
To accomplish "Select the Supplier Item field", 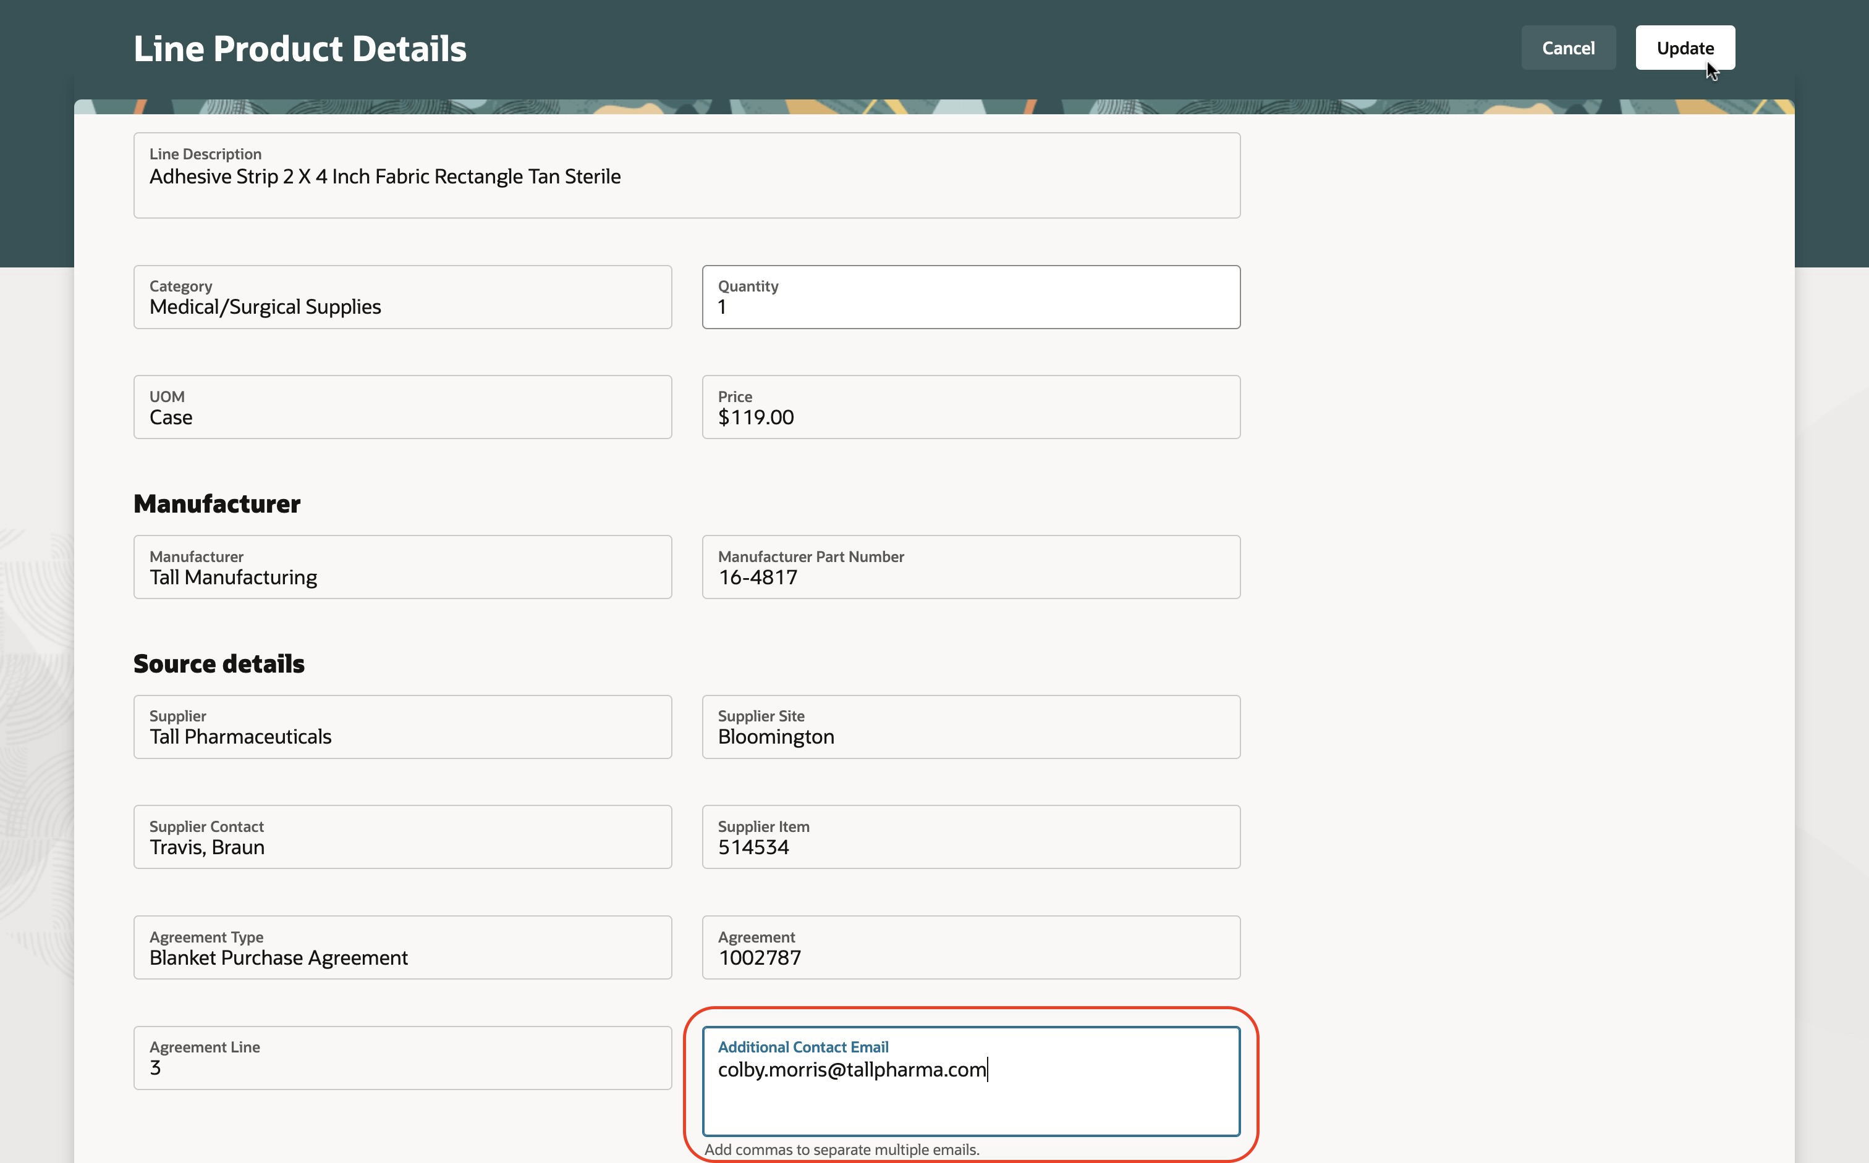I will (970, 837).
